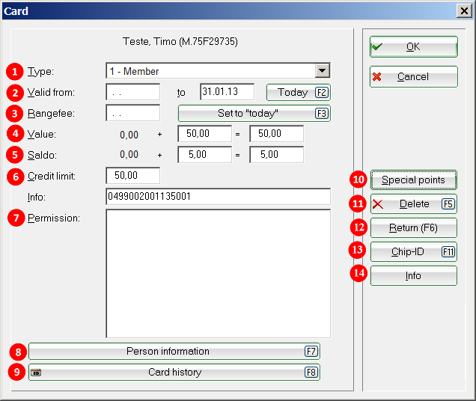
Task: Click the Info text field with card number
Action: 218,197
